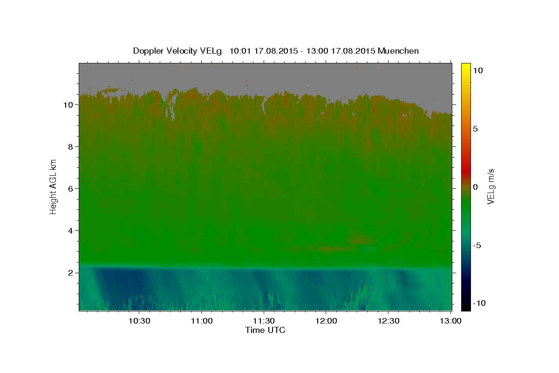Click the 'VELg m/s' colorbar label
Screen dimensions: 559x373
pyautogui.click(x=491, y=186)
